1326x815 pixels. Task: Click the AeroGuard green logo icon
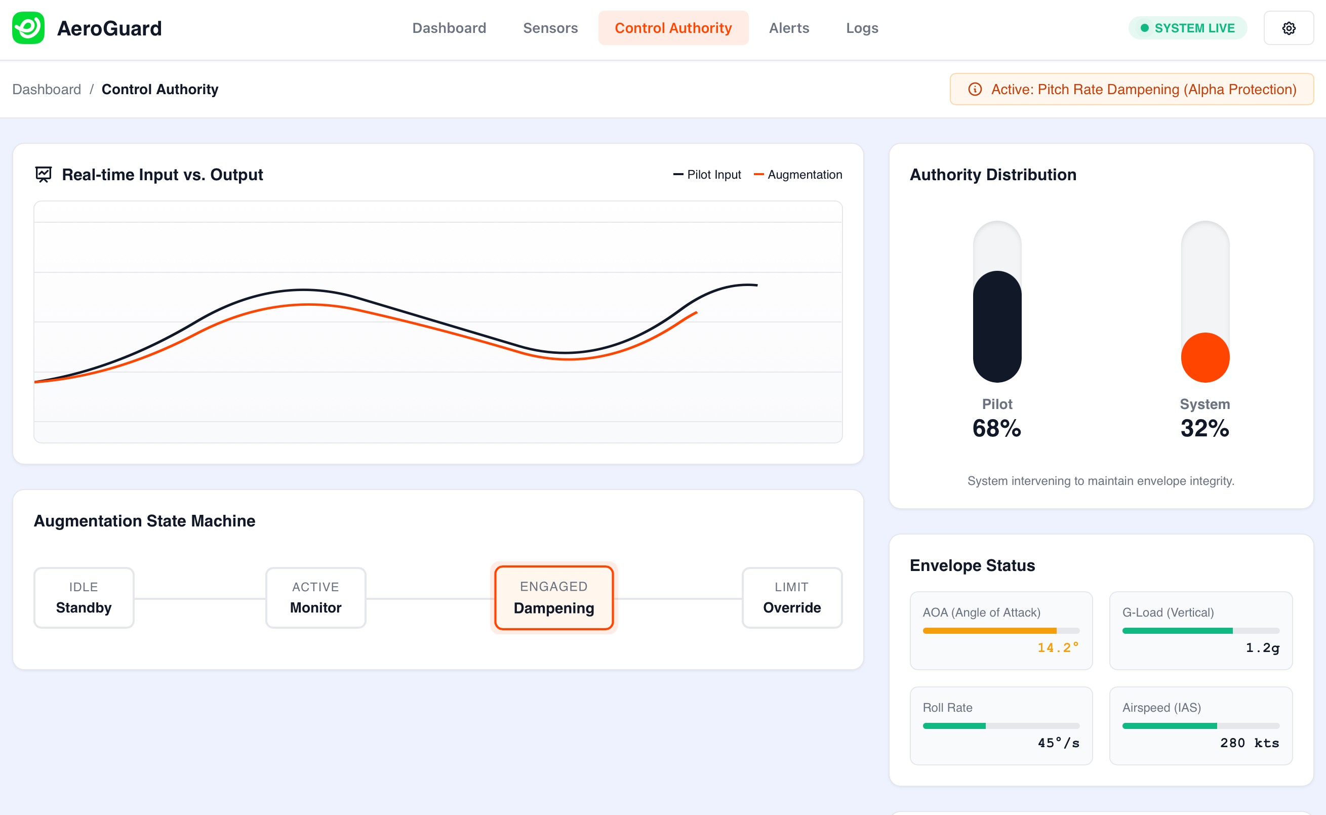[28, 28]
